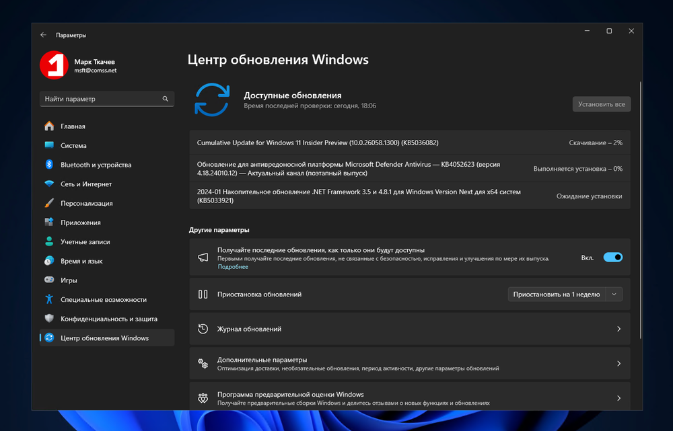Follow the Подробнее link
The height and width of the screenshot is (431, 673).
[233, 267]
